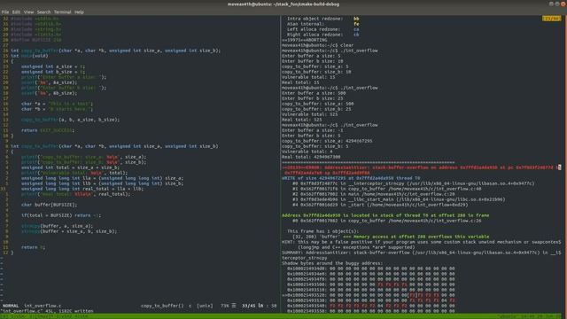Open the Help menu

pyautogui.click(x=79, y=12)
